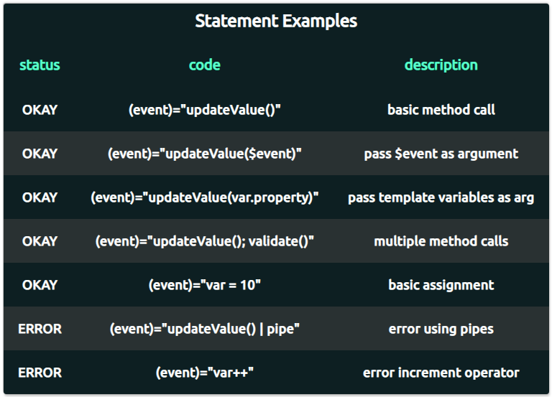Click pass $event as argument text
552x397 pixels.
[441, 154]
